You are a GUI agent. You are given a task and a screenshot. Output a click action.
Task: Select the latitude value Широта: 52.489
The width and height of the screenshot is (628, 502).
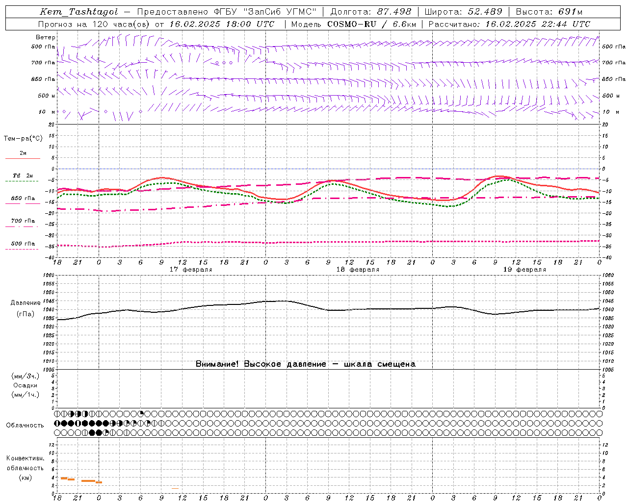[464, 12]
